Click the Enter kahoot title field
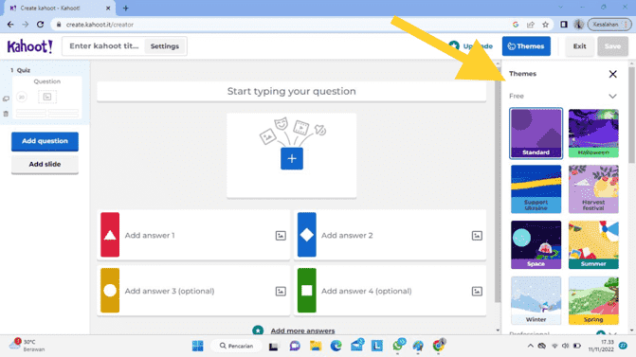This screenshot has width=636, height=357. [x=104, y=46]
